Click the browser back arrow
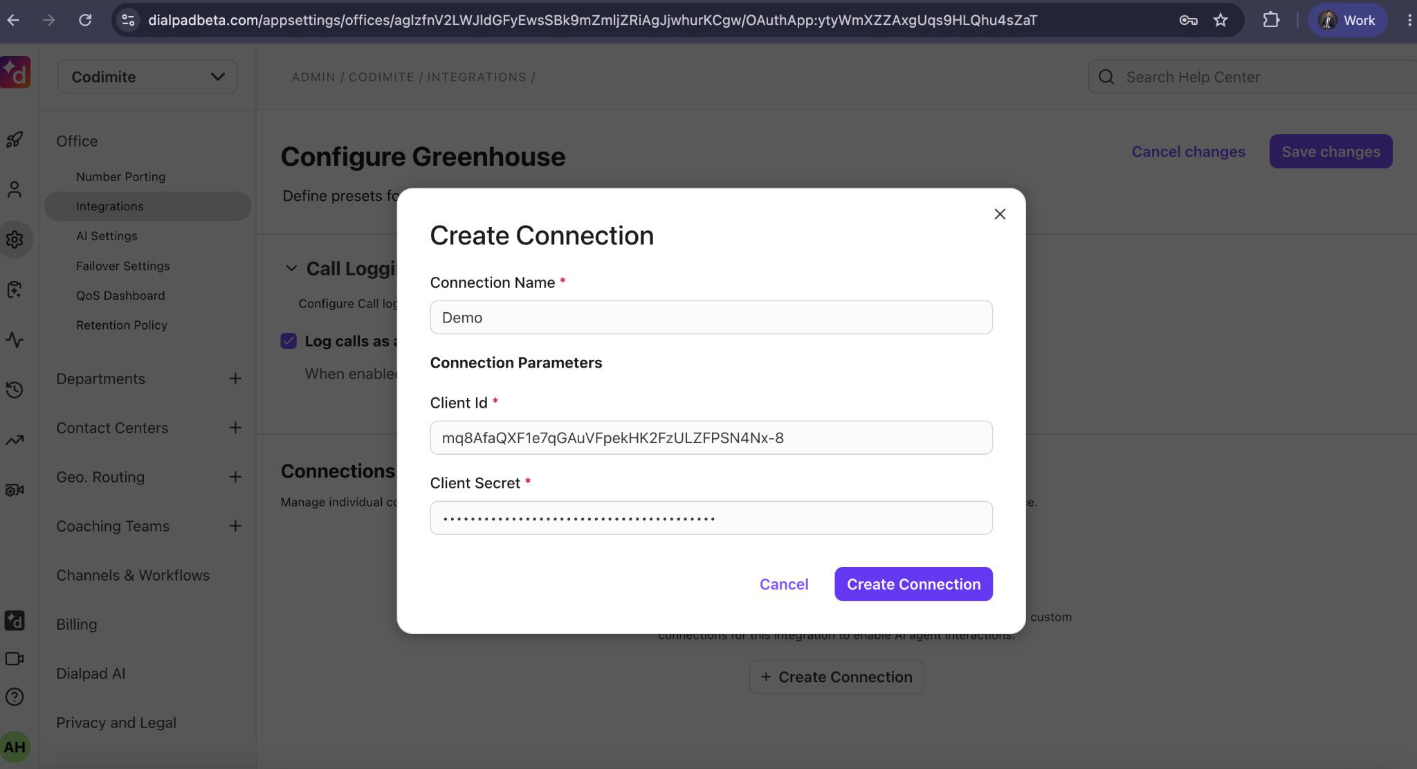The height and width of the screenshot is (769, 1417). [13, 20]
